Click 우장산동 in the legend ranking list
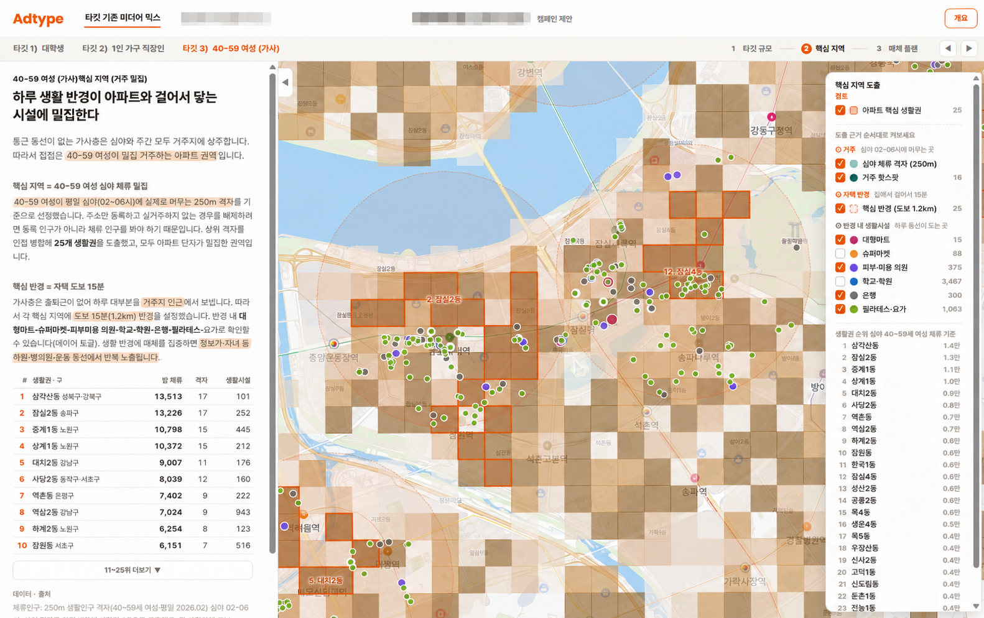 tap(865, 548)
